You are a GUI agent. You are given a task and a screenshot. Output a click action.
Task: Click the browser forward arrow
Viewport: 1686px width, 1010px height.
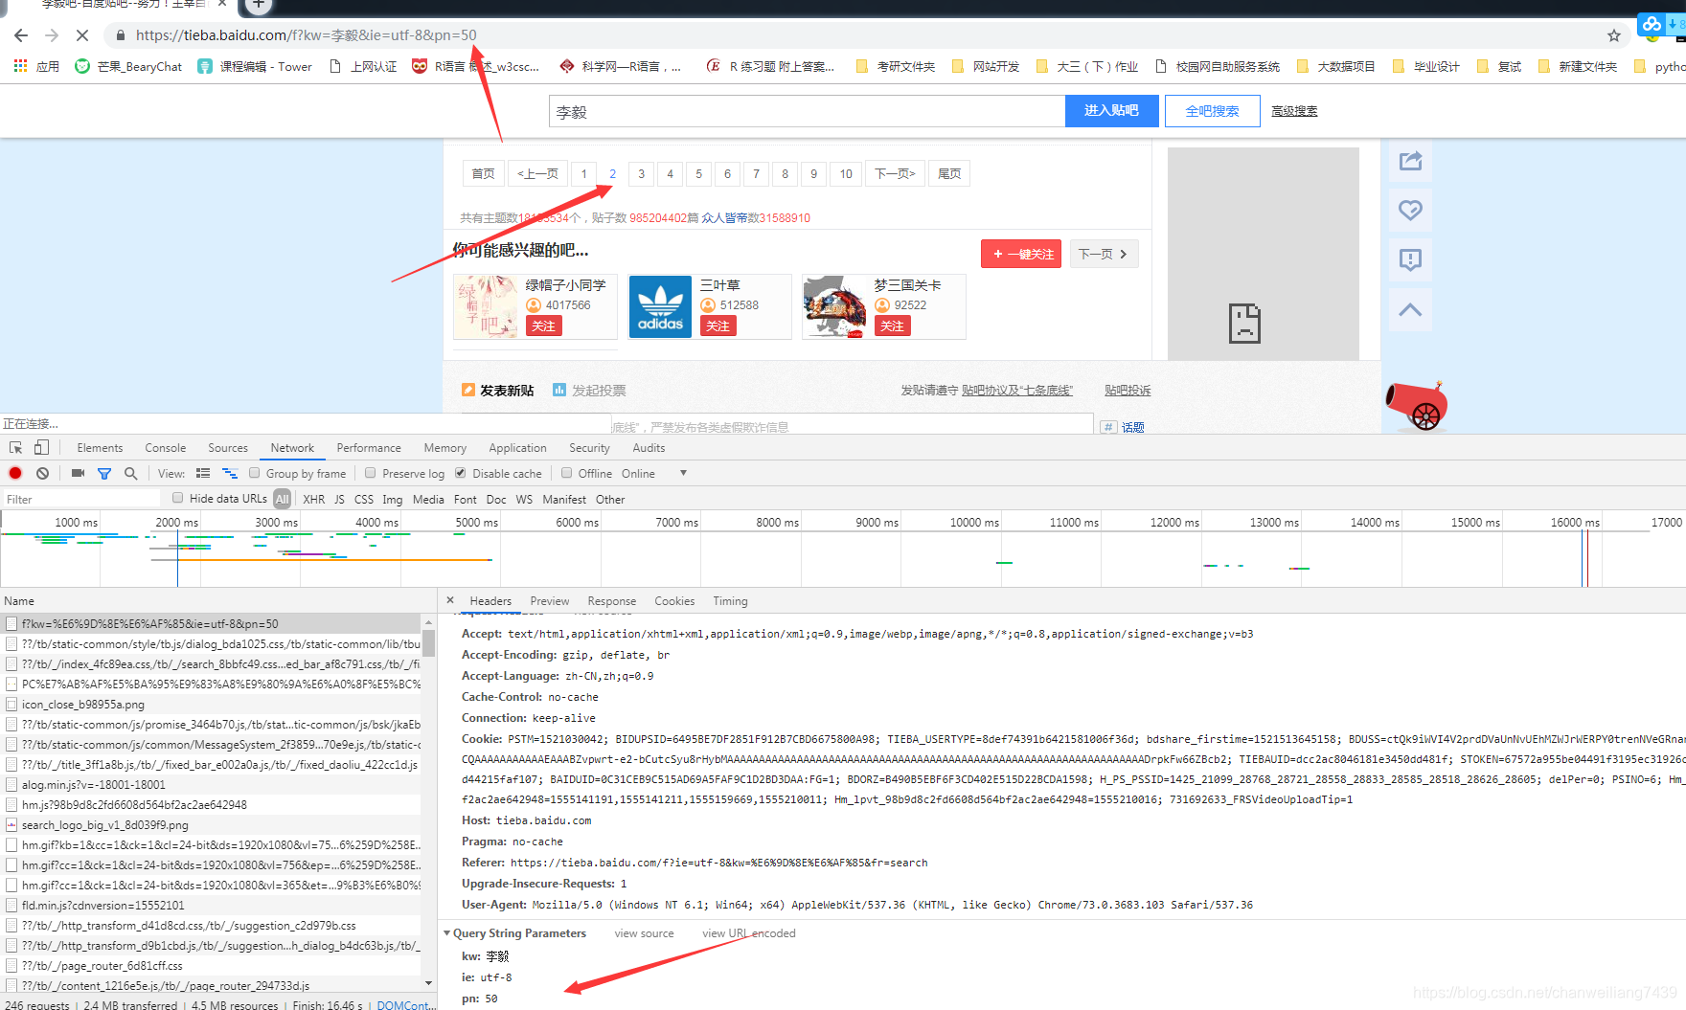[x=52, y=35]
